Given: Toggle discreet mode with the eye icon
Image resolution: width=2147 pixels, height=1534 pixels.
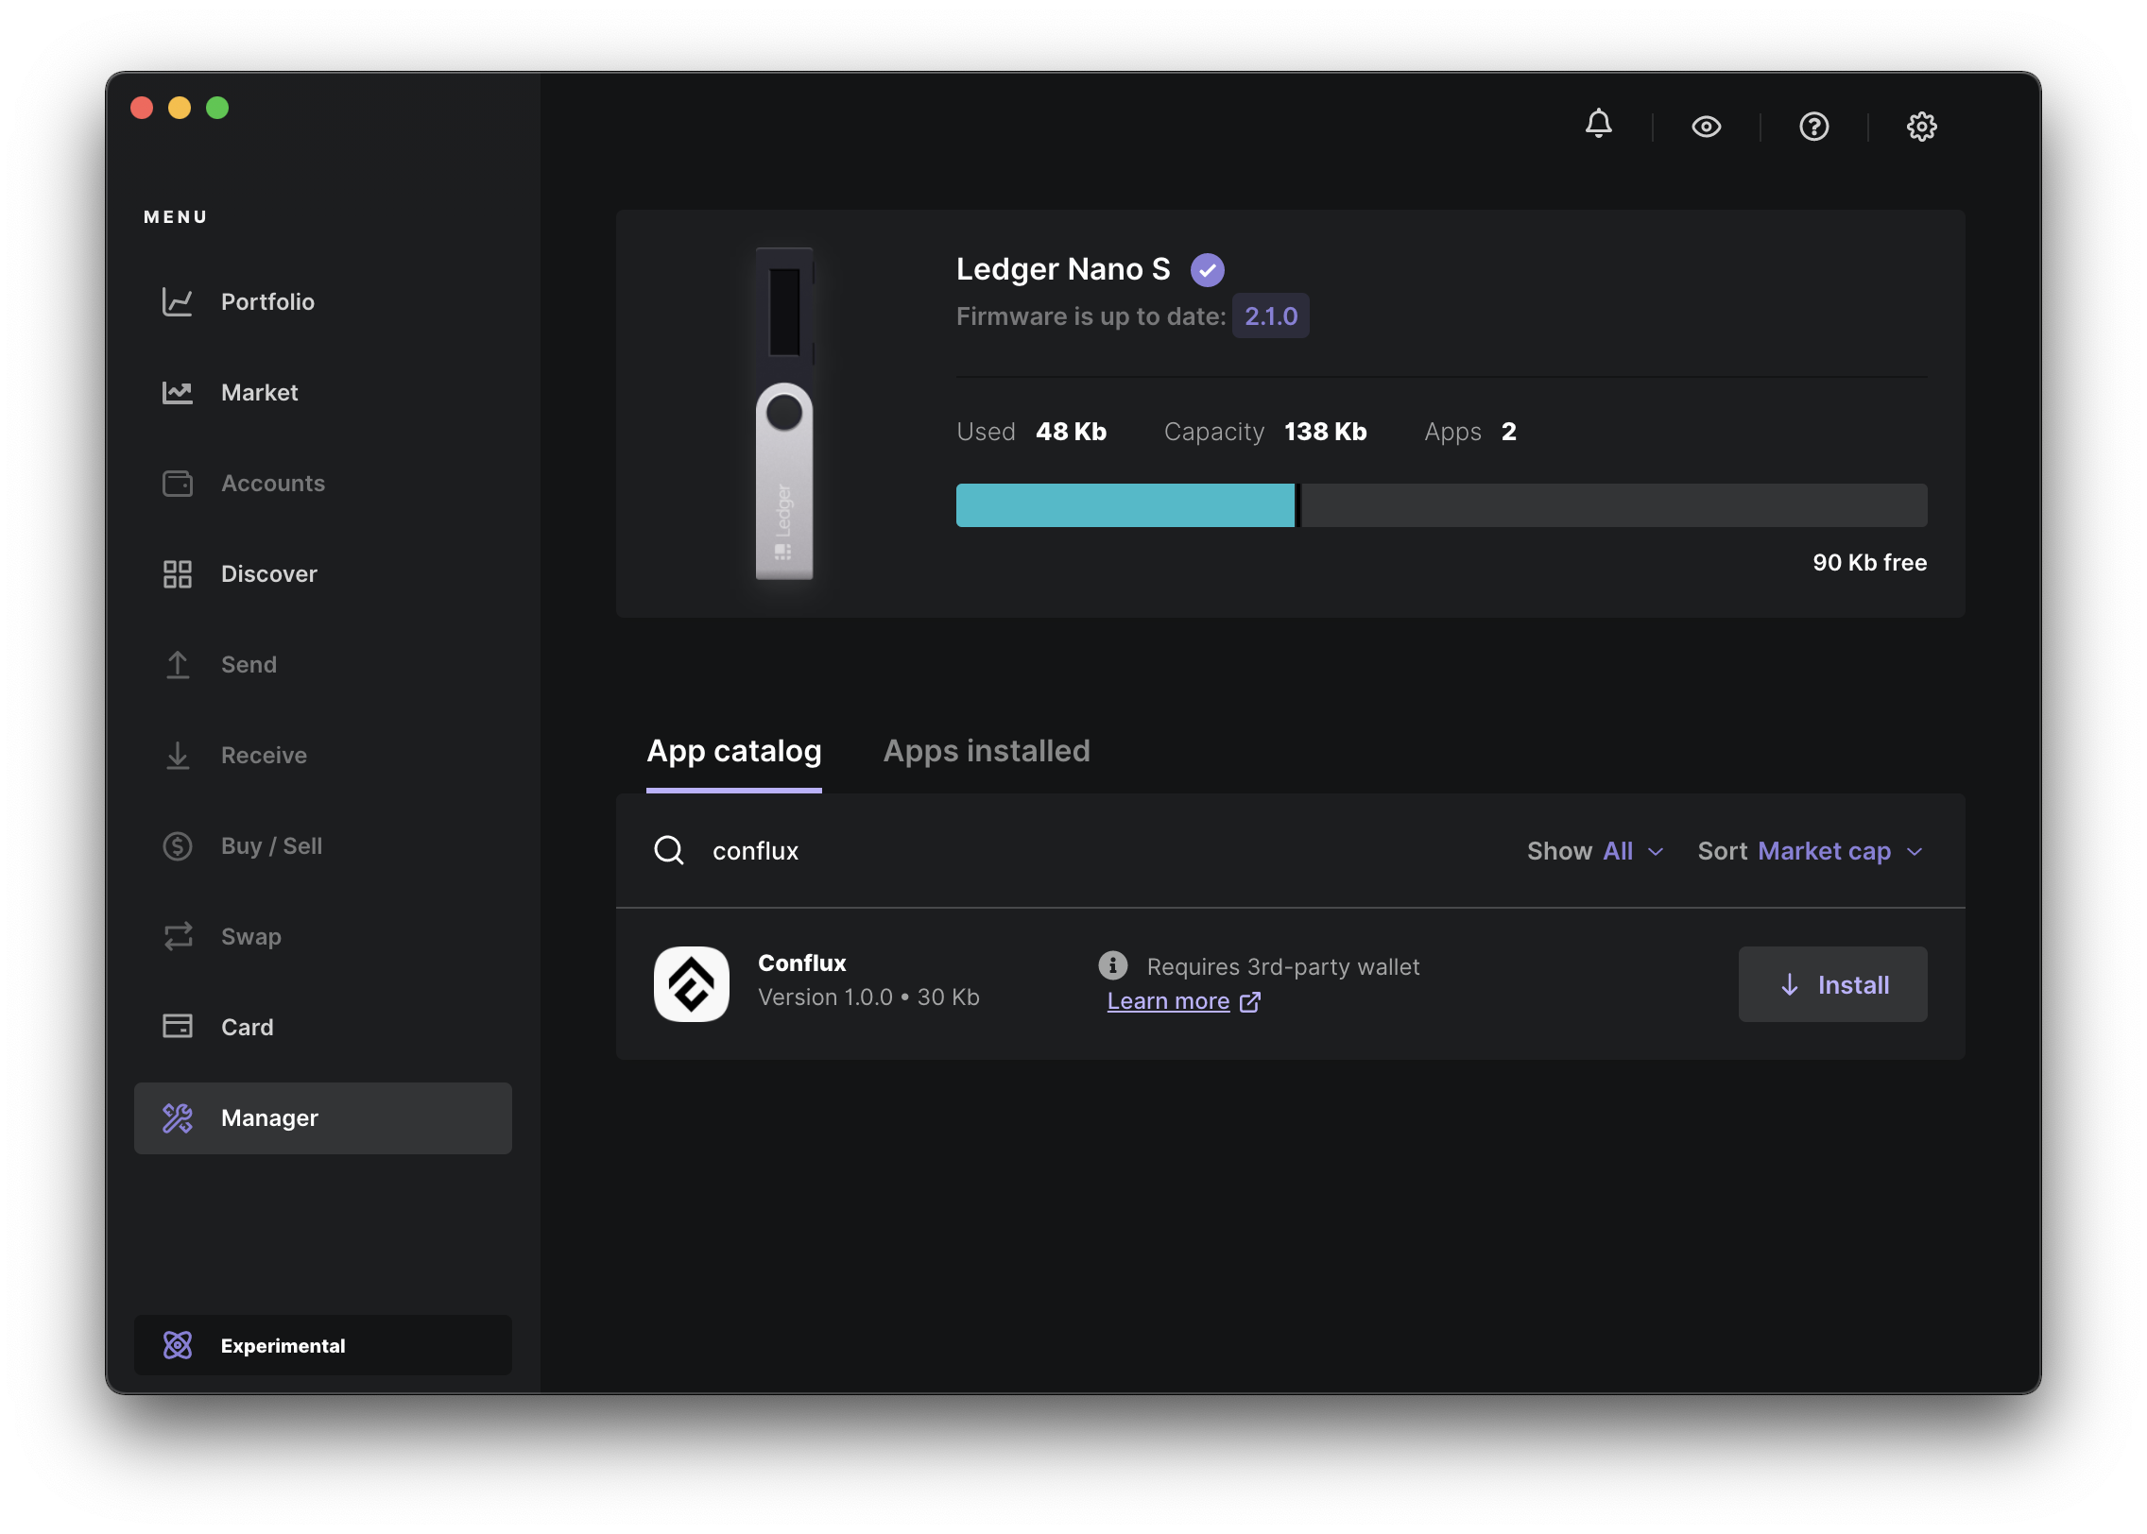Looking at the screenshot, I should tap(1706, 126).
